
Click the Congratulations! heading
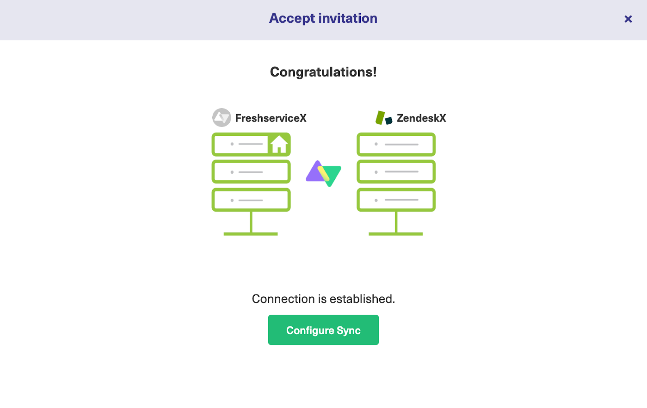click(x=323, y=72)
